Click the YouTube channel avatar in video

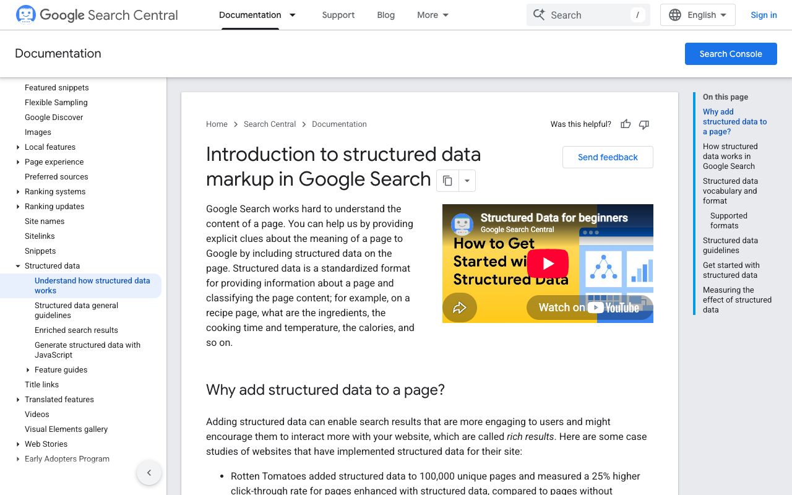point(462,224)
